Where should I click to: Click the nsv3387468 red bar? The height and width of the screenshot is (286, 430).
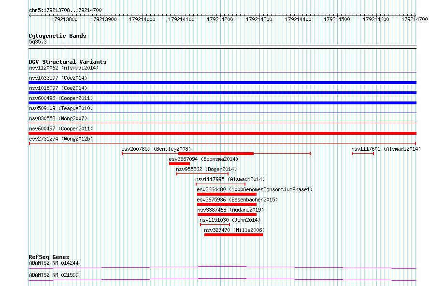(227, 214)
